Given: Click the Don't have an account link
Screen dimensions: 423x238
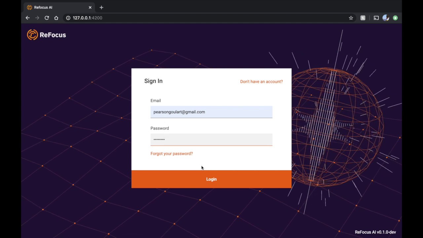Looking at the screenshot, I should point(261,81).
